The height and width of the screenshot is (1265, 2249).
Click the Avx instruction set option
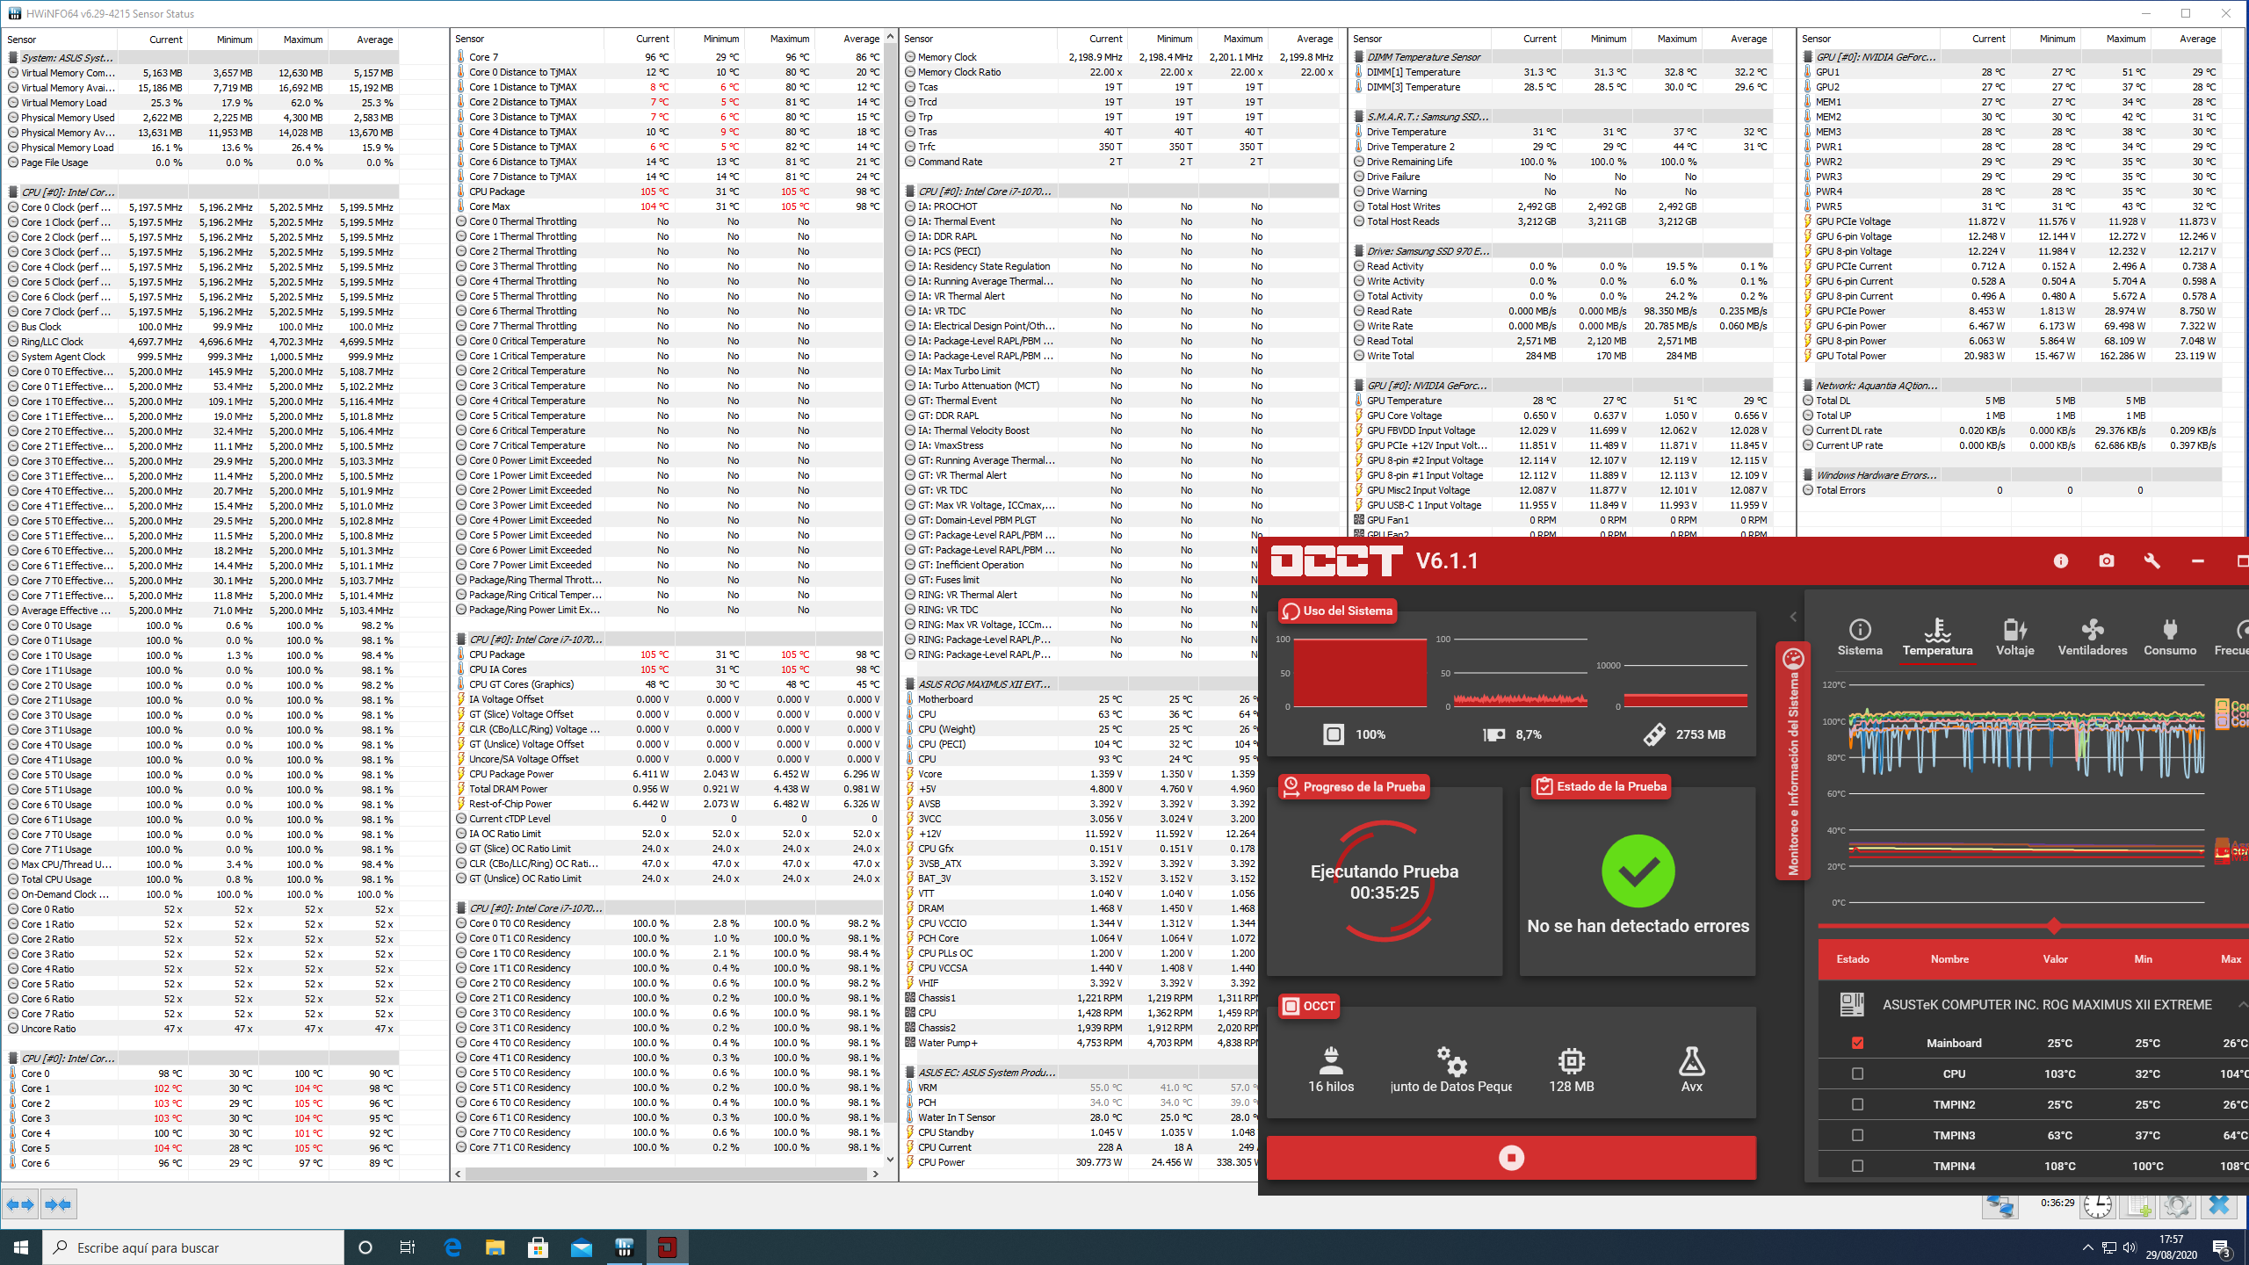point(1691,1069)
